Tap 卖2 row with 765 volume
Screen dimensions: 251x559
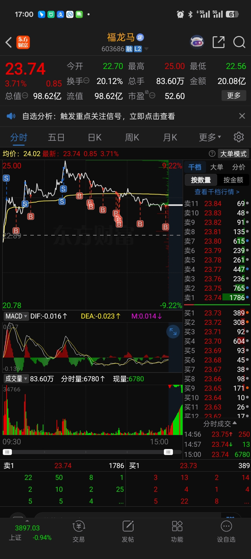click(x=216, y=288)
